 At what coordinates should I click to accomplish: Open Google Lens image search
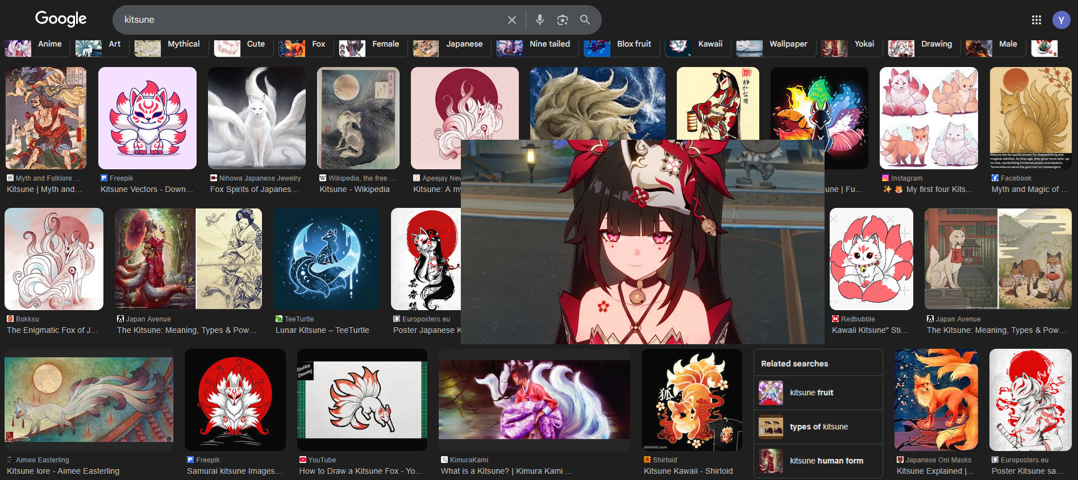click(563, 20)
